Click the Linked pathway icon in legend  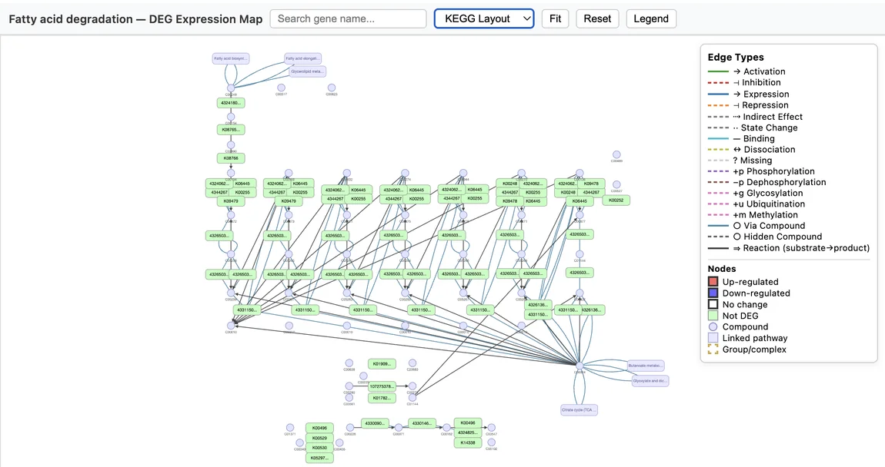(x=713, y=338)
